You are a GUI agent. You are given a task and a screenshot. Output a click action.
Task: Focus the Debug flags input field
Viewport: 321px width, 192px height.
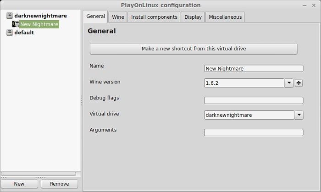point(254,100)
